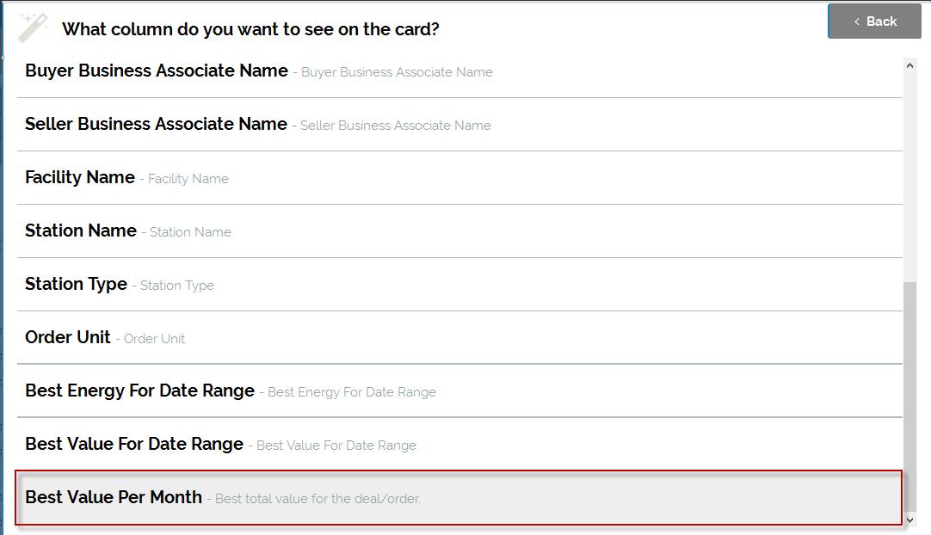Click the grey "Station Type" description text

(176, 286)
